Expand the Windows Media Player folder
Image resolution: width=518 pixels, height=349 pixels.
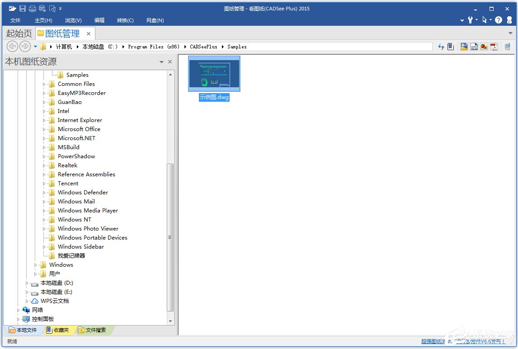(x=44, y=211)
